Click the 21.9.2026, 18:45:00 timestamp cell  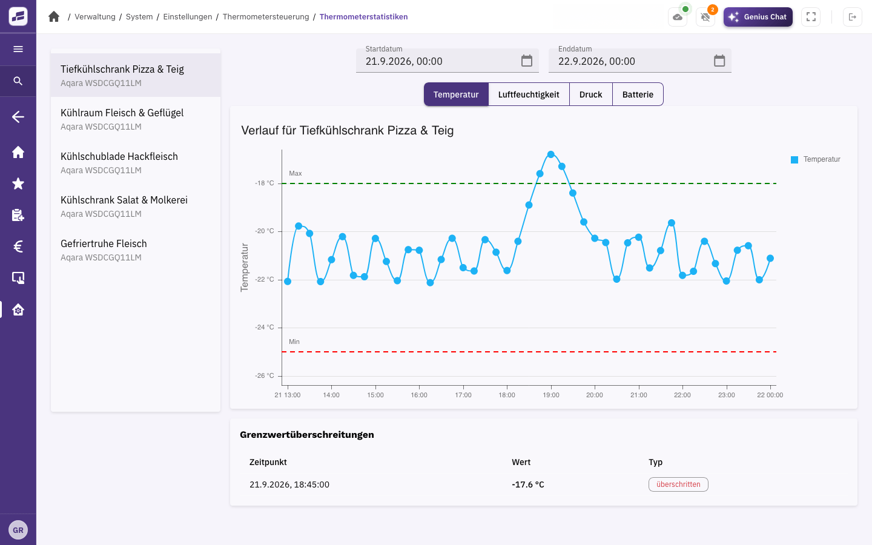289,484
